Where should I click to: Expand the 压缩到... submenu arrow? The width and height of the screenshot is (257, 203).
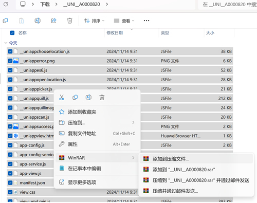(133, 122)
